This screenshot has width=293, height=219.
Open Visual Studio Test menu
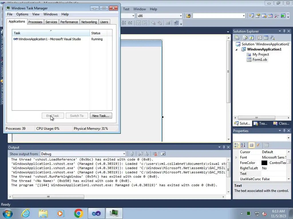coord(126,9)
